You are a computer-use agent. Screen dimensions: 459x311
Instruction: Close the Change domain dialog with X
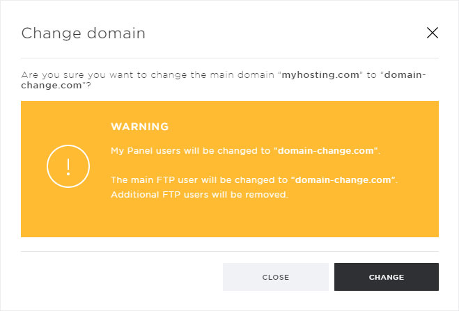pyautogui.click(x=433, y=33)
